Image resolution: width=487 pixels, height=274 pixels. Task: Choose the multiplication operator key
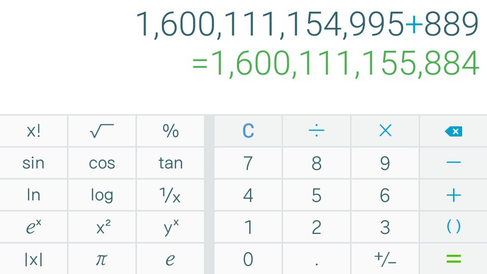click(385, 131)
